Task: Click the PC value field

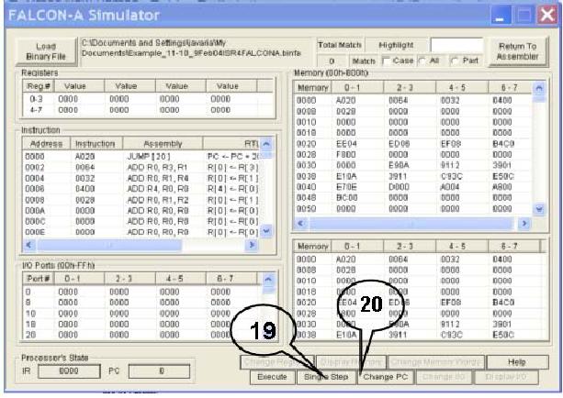Action: point(160,371)
